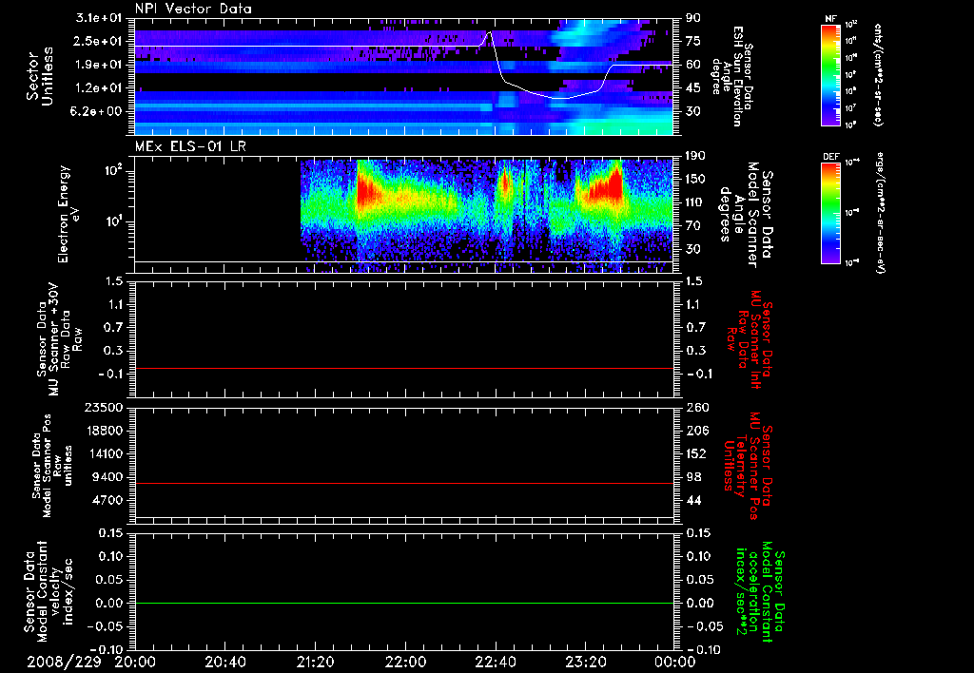The image size is (974, 673).
Task: Click the 20:40 time axis label
Action: [x=224, y=662]
